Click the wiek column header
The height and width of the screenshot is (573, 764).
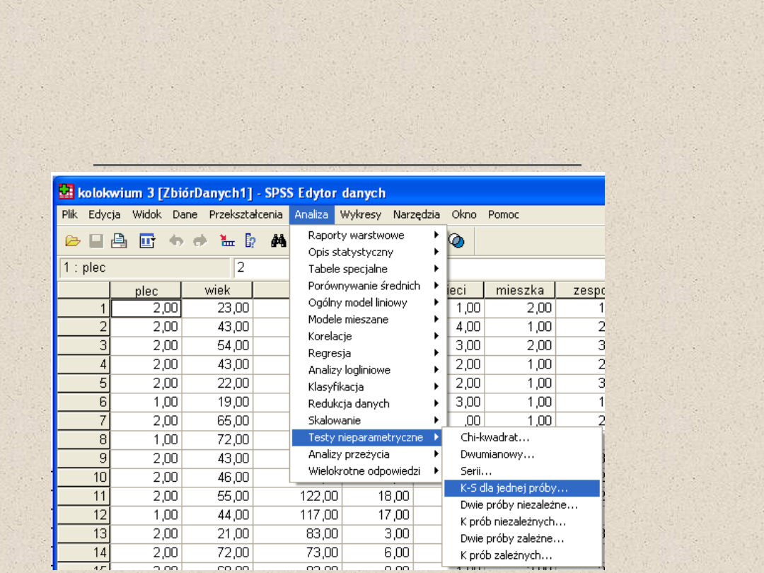(x=217, y=291)
